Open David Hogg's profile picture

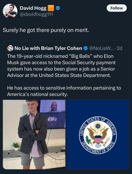[x=10, y=11]
